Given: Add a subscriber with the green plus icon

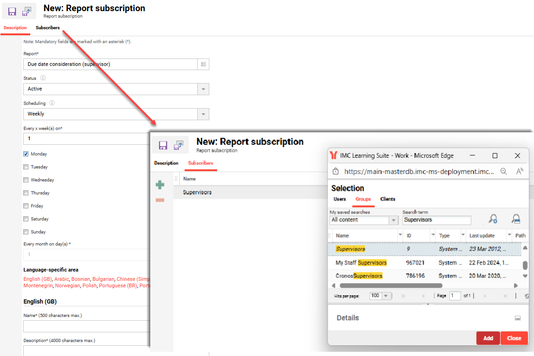Looking at the screenshot, I should pos(160,184).
